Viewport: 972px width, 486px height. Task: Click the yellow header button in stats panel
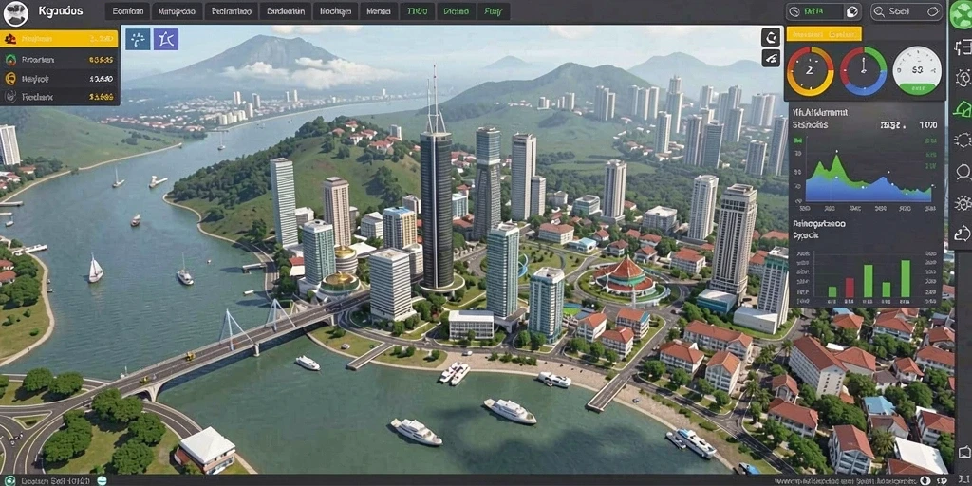824,33
